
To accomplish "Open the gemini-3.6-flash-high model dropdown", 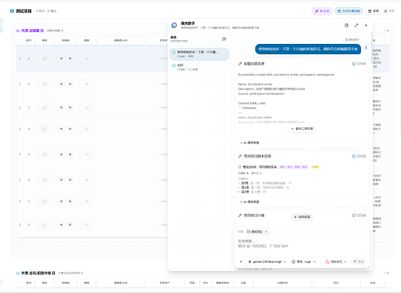I will (267, 262).
